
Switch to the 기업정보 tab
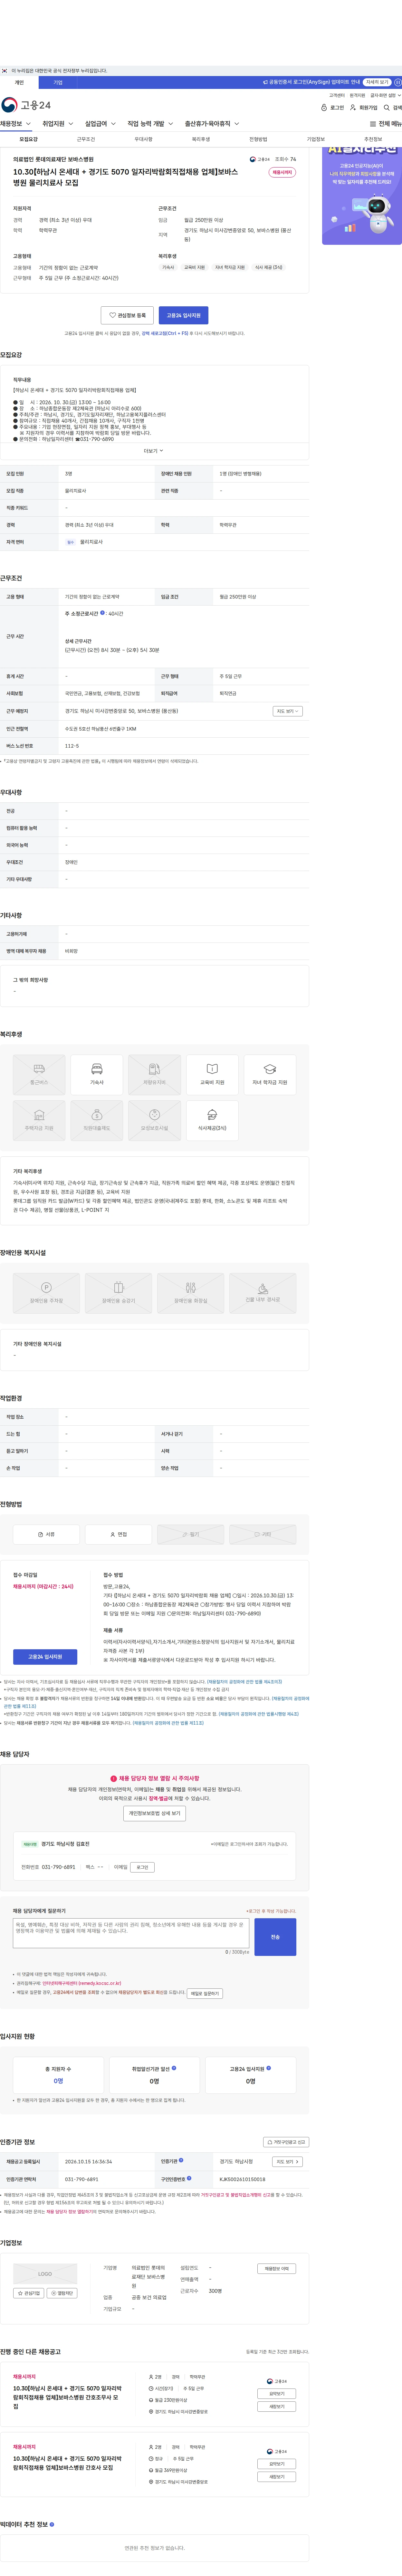coord(316,139)
